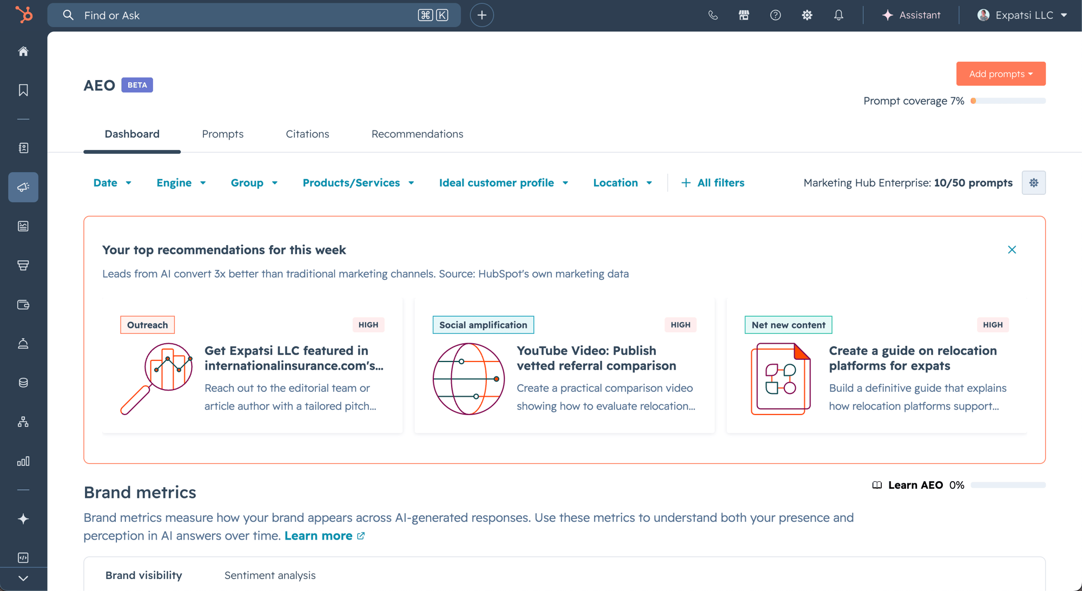Click the plus quick-create button

coord(482,15)
